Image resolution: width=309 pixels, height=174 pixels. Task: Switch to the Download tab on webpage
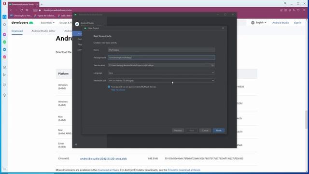(x=17, y=31)
